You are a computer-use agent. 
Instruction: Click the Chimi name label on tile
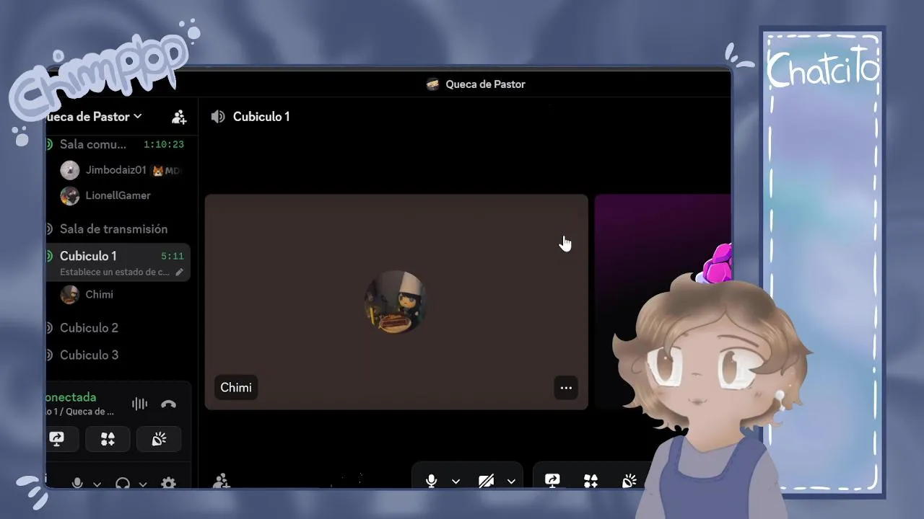236,388
